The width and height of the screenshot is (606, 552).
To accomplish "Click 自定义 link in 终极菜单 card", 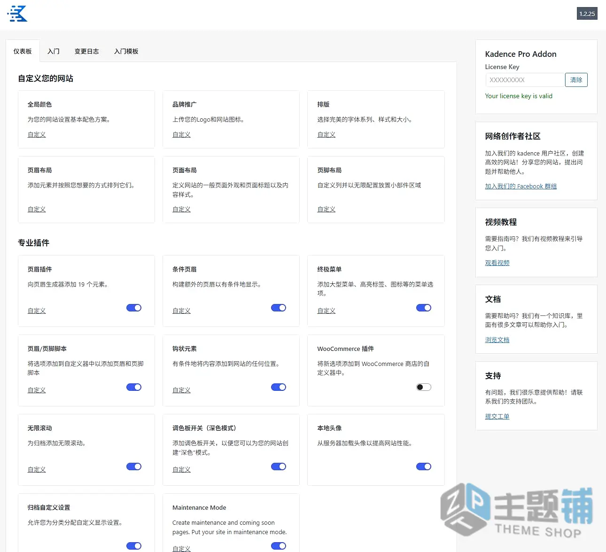I will (326, 311).
